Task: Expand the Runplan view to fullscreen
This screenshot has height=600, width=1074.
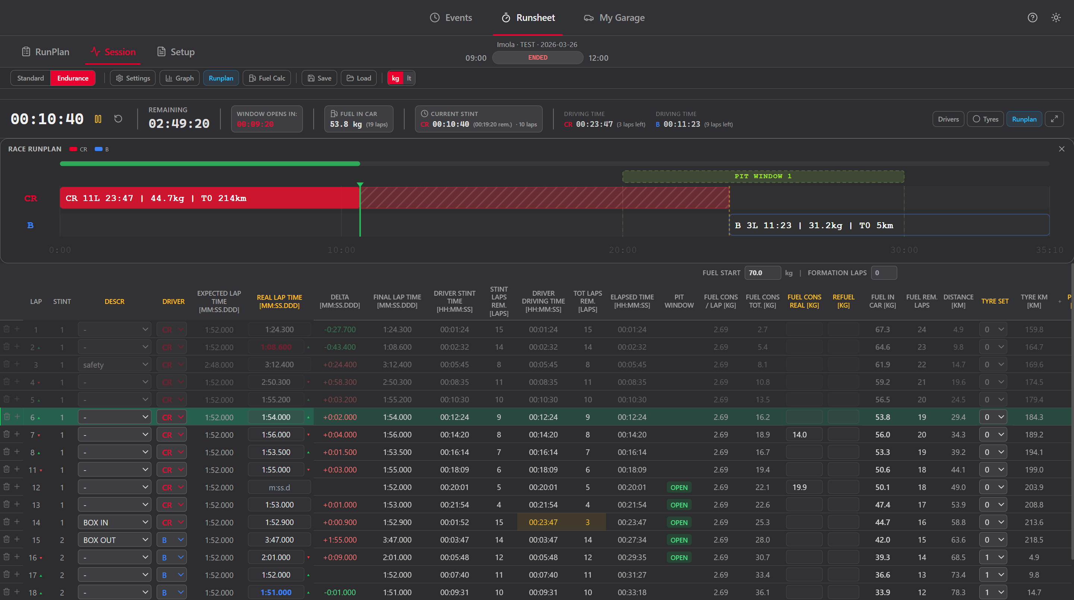Action: click(1055, 119)
